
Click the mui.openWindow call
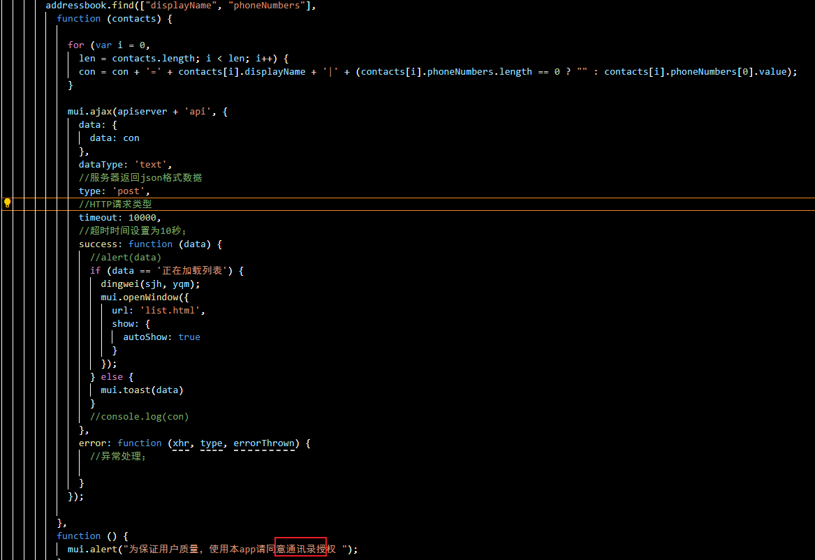point(140,297)
